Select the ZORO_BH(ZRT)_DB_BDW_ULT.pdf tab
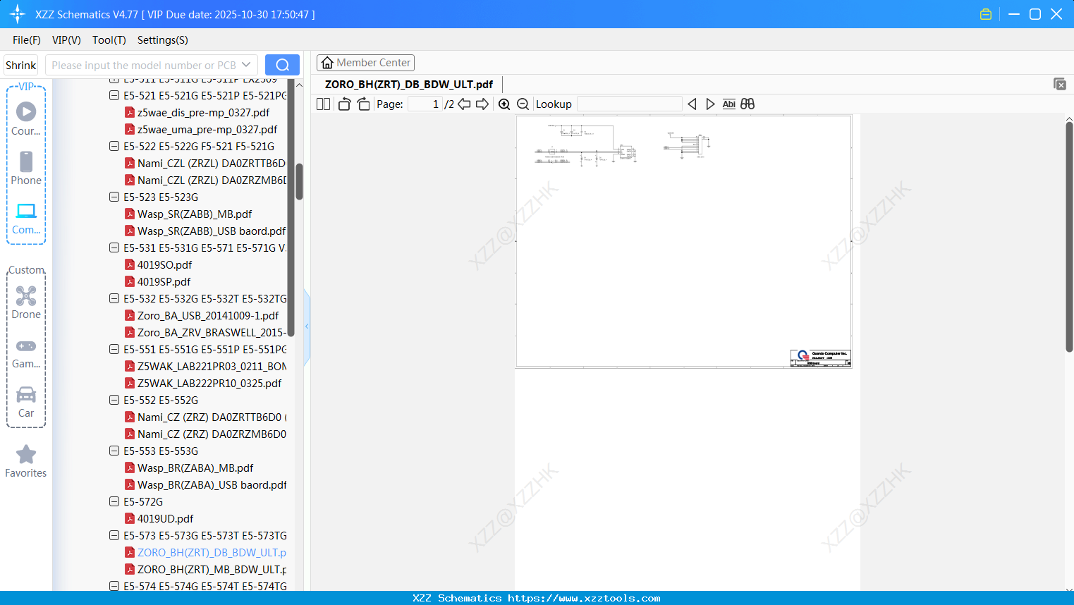1074x605 pixels. click(x=409, y=85)
